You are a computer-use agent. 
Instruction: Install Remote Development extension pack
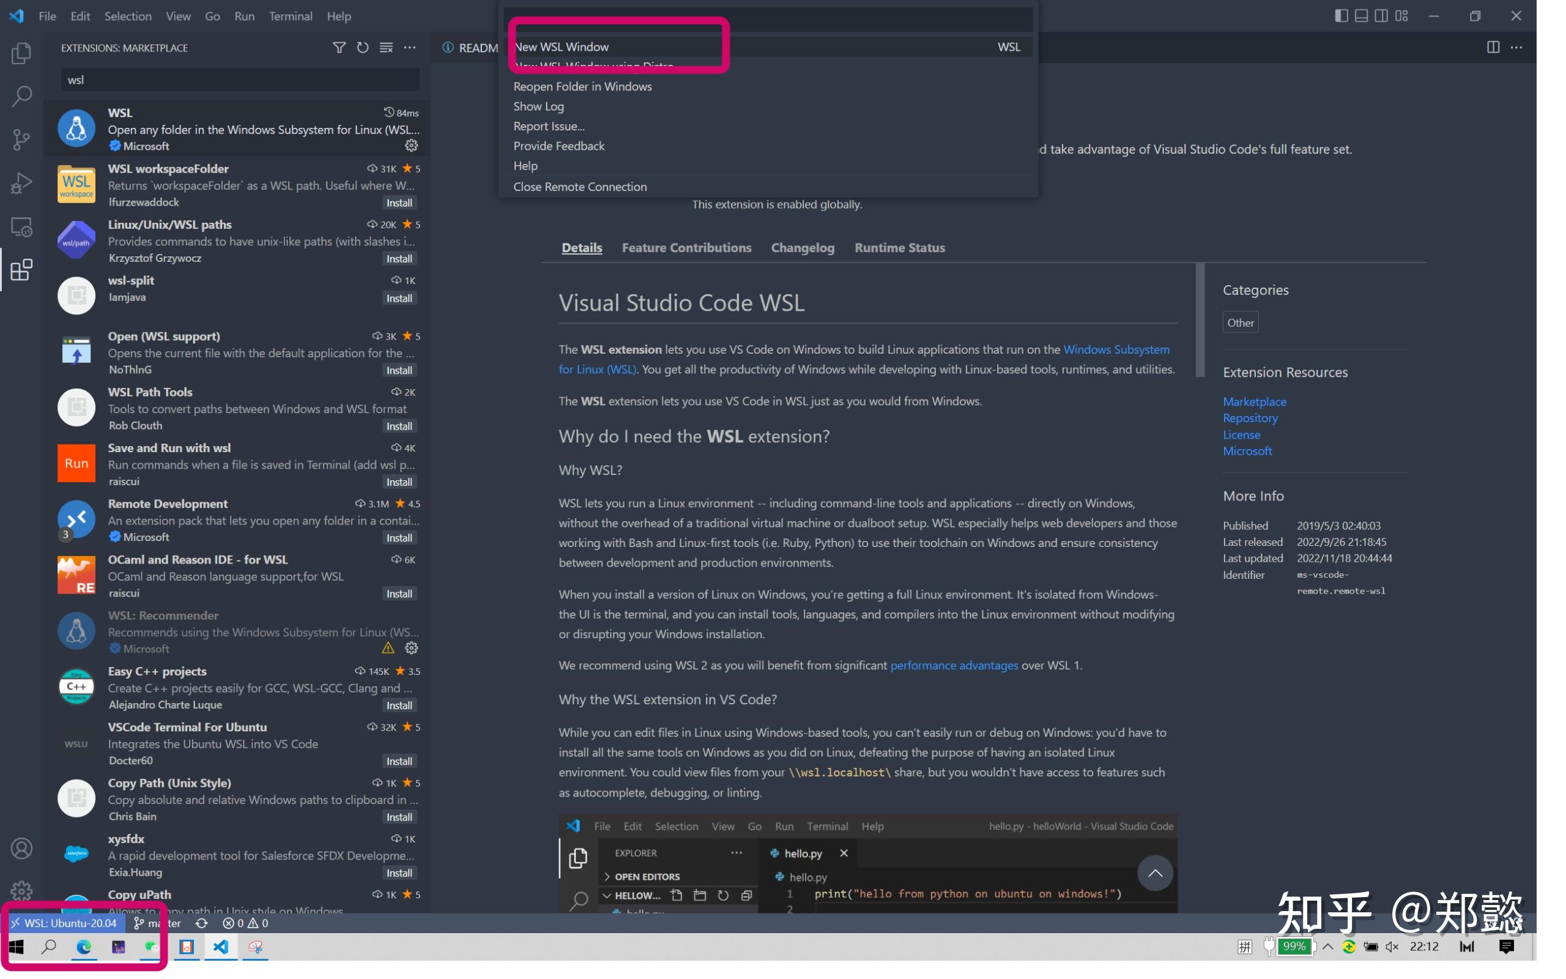click(399, 538)
